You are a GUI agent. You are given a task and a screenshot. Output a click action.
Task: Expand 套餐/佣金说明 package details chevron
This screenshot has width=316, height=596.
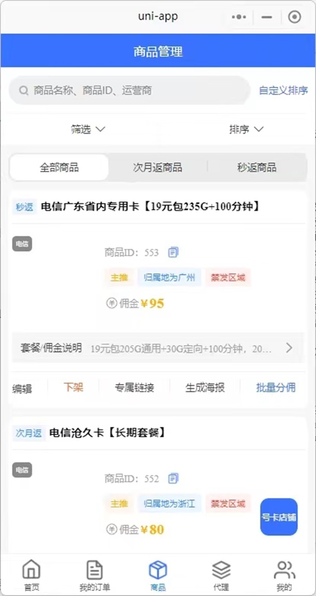pyautogui.click(x=290, y=348)
